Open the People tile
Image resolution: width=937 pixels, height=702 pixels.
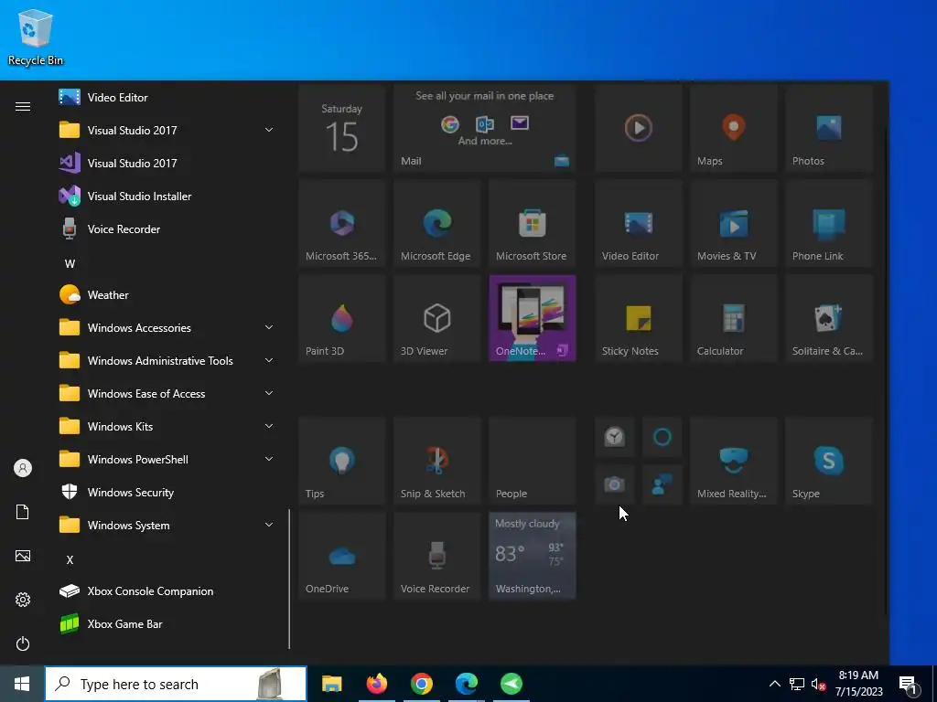click(x=532, y=461)
